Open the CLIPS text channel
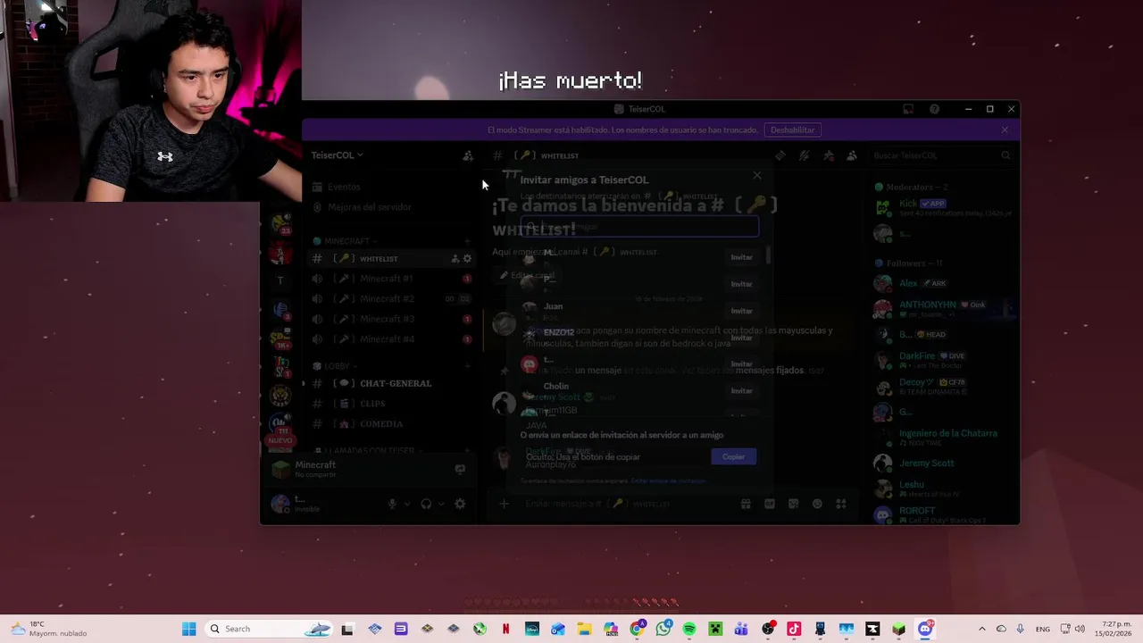The width and height of the screenshot is (1143, 643). pyautogui.click(x=391, y=404)
